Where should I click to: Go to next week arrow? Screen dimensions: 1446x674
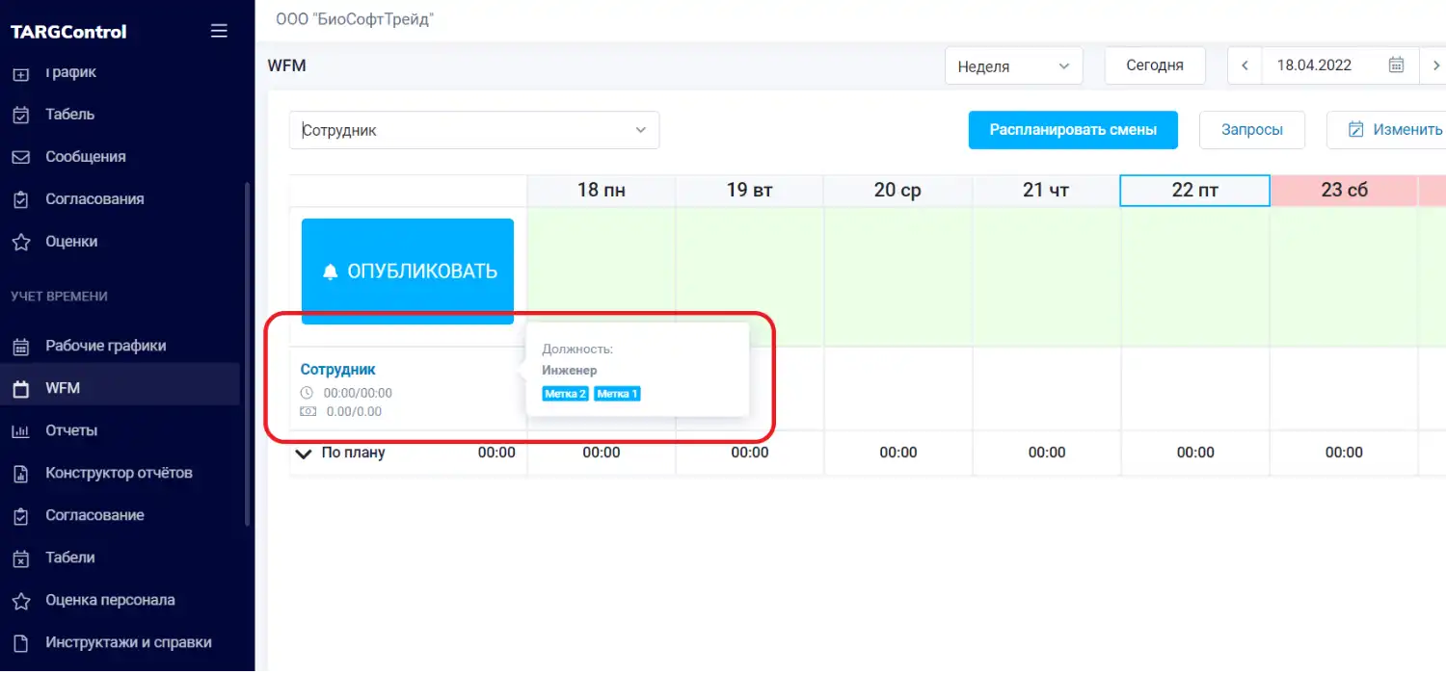click(x=1435, y=65)
